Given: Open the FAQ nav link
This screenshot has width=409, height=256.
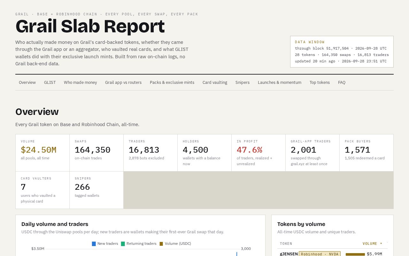Looking at the screenshot, I should pyautogui.click(x=342, y=83).
